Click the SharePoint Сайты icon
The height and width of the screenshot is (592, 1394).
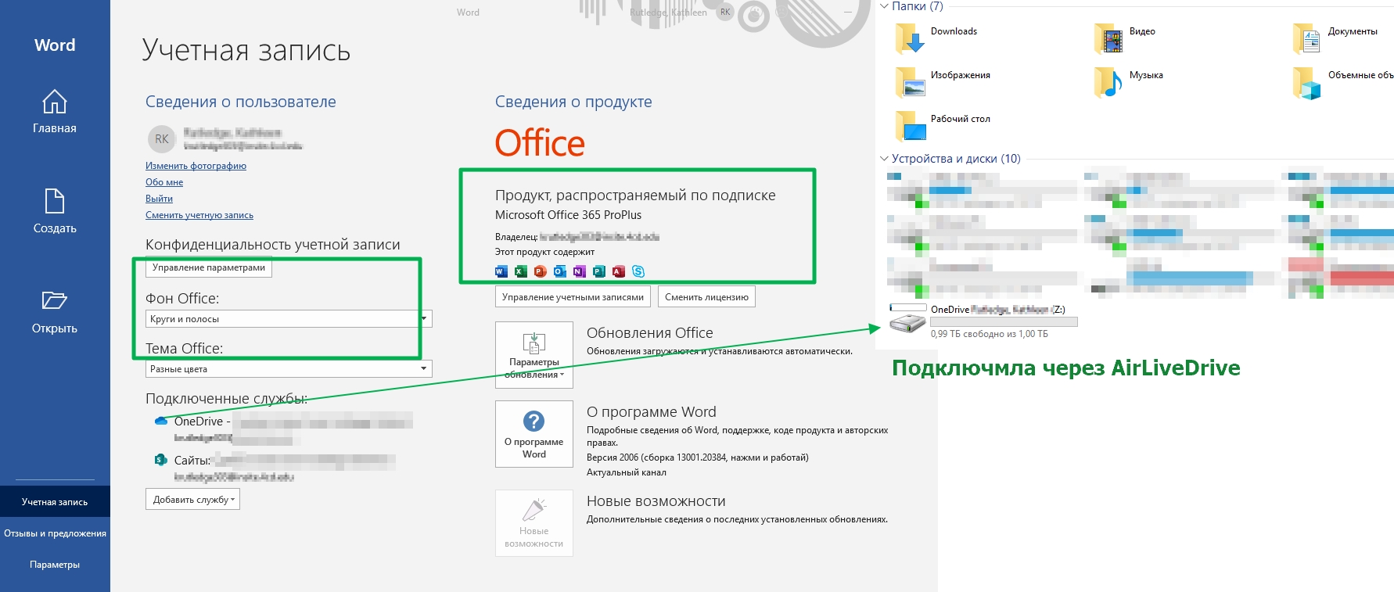(x=161, y=460)
